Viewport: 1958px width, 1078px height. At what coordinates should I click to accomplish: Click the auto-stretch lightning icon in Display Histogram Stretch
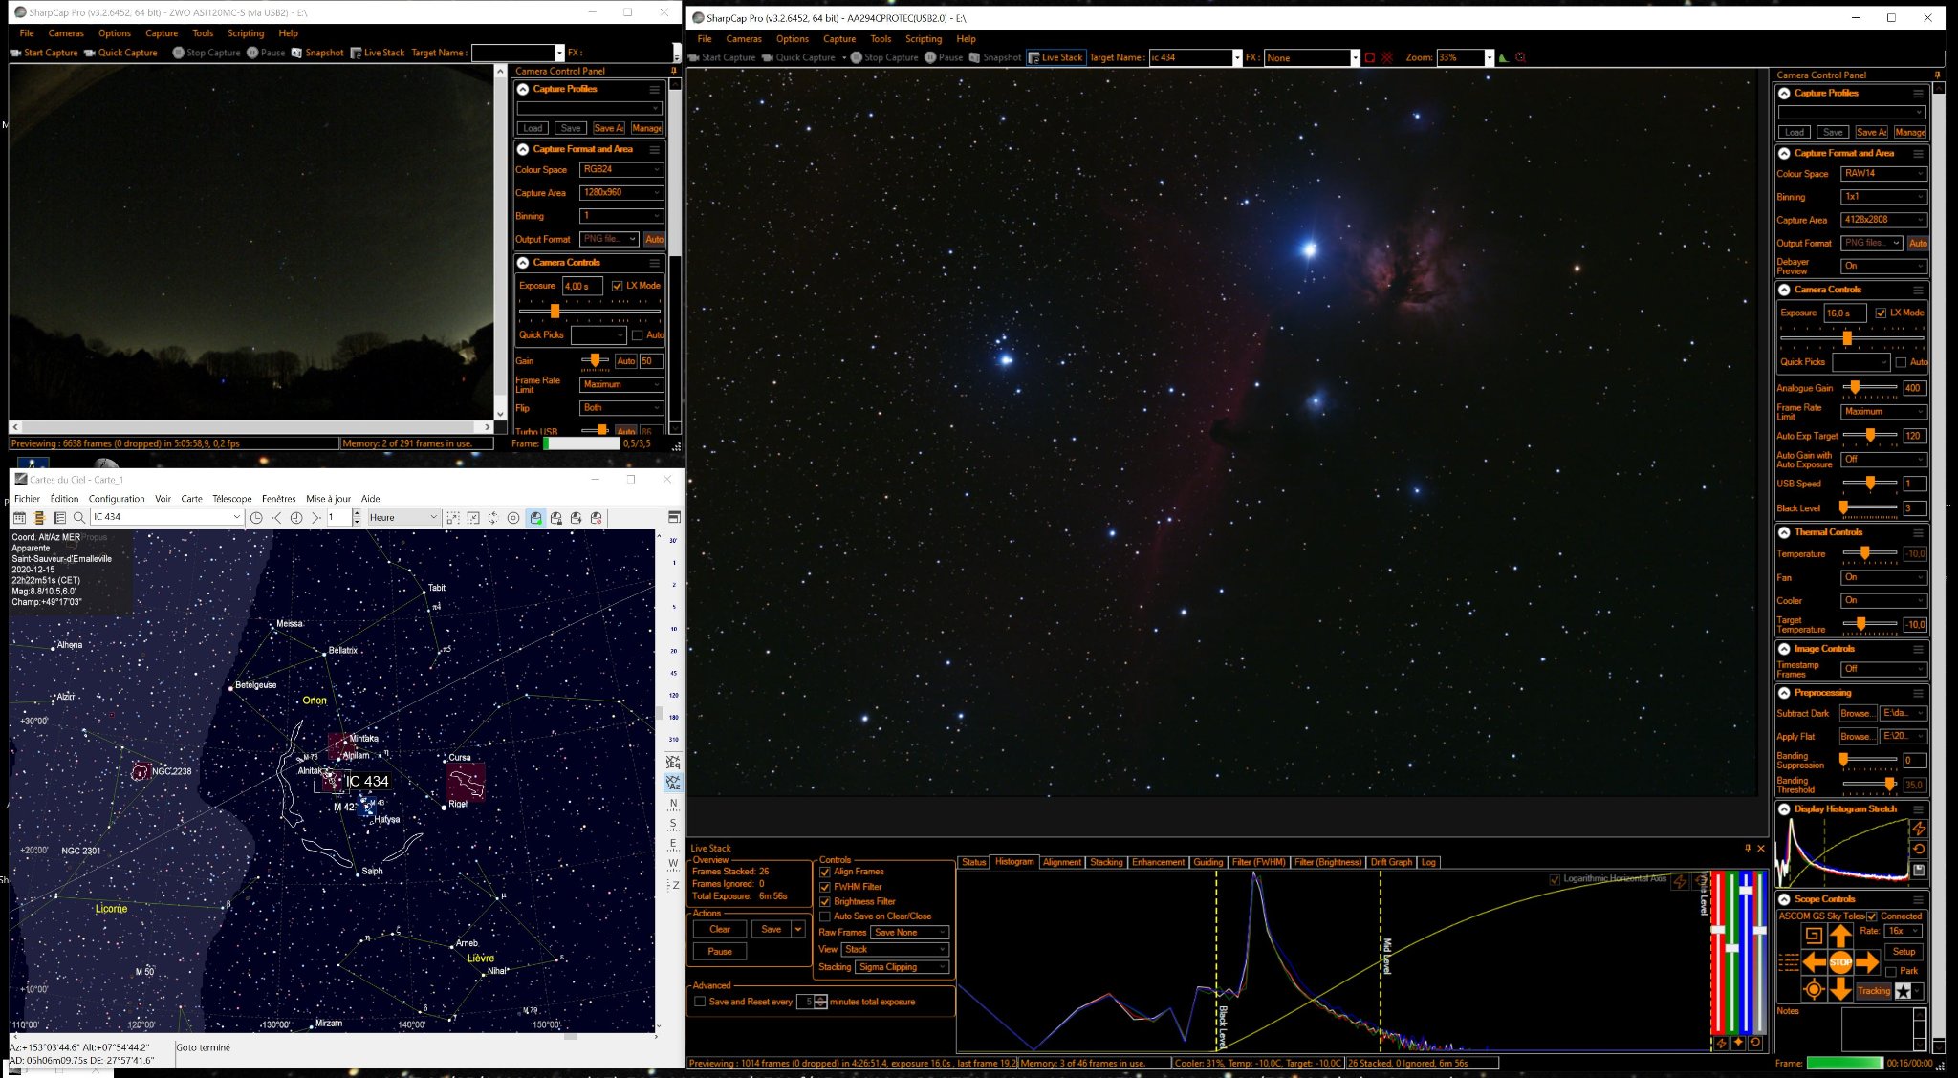[x=1918, y=829]
